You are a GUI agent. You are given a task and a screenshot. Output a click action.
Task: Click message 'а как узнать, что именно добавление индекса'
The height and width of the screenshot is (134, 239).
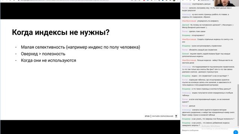(x=206, y=124)
